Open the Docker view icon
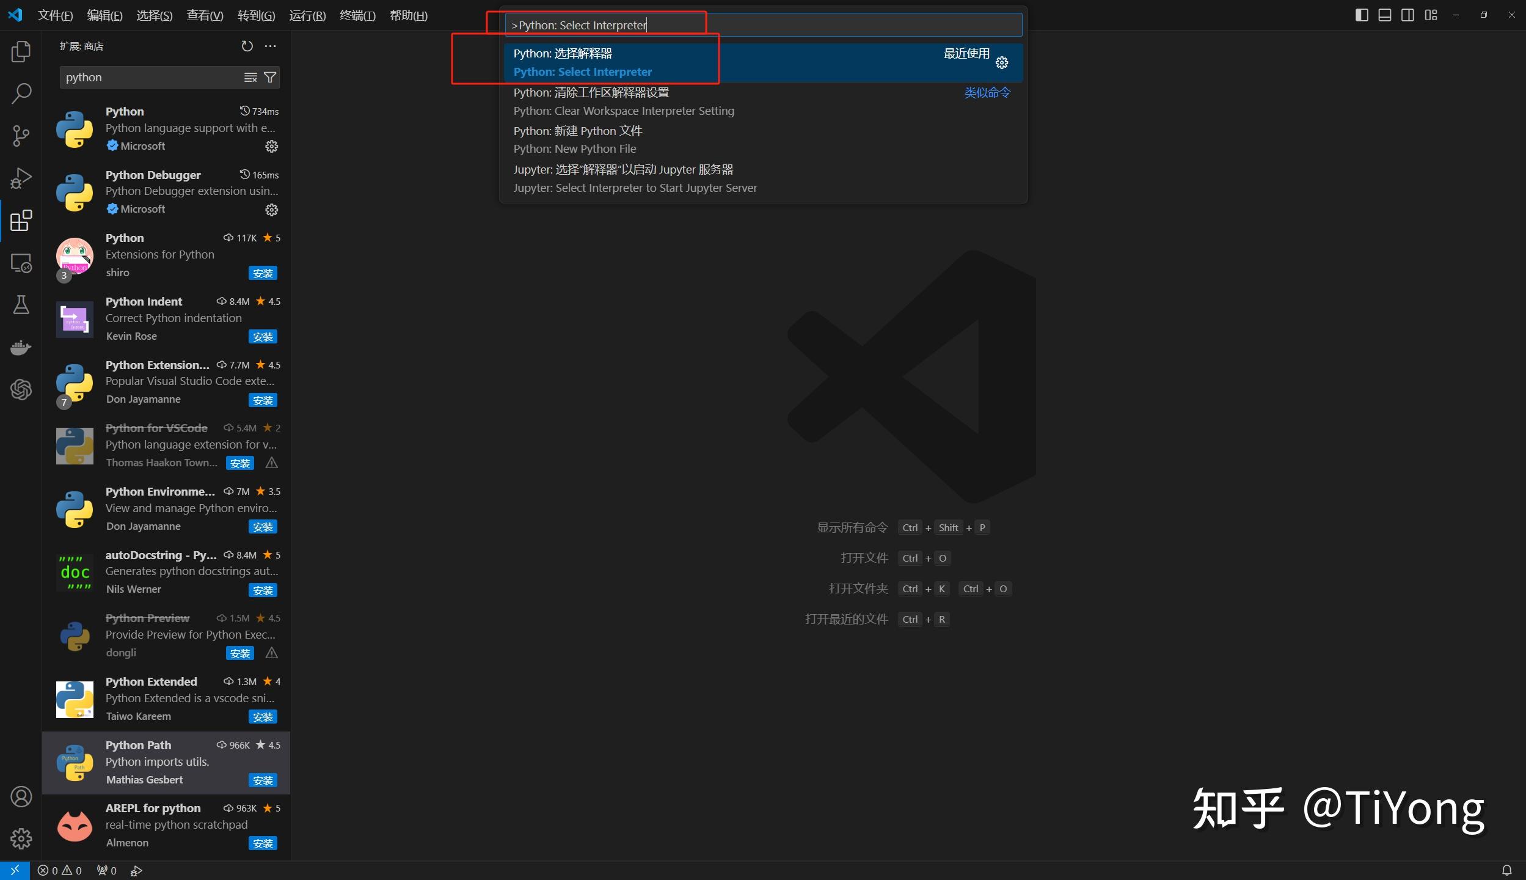 click(x=21, y=347)
